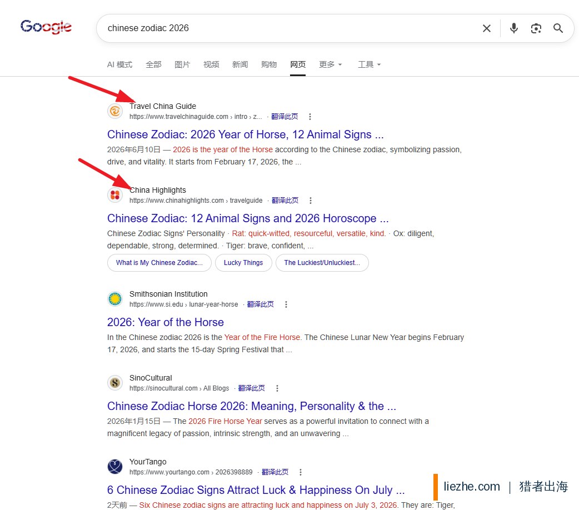Open more options for China Highlights result
This screenshot has width=579, height=510.
[311, 201]
